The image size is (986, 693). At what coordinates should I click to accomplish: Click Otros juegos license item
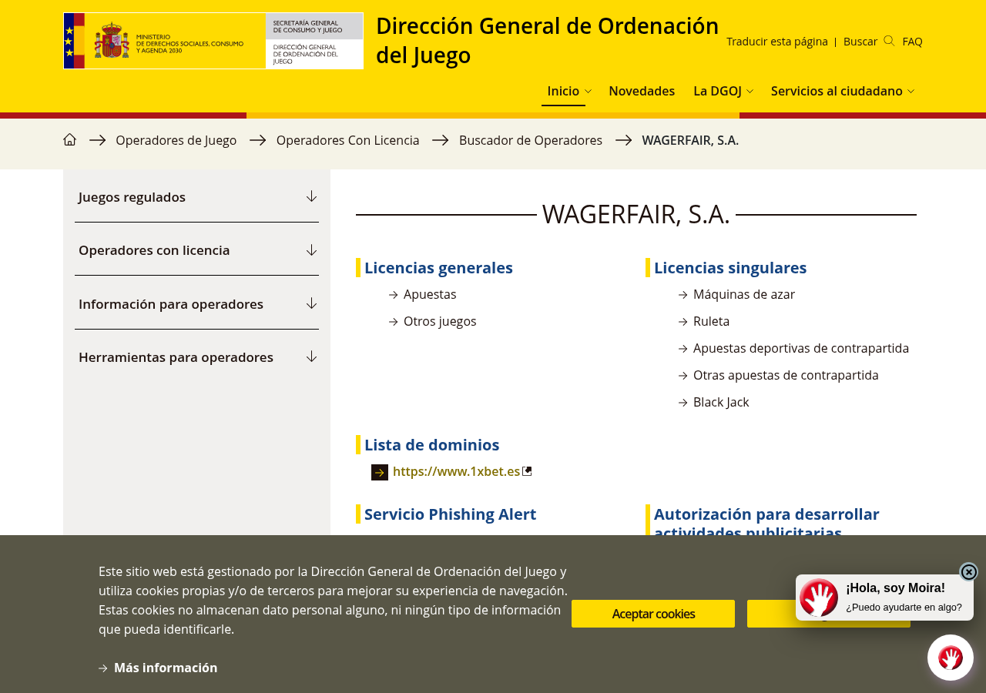point(440,321)
